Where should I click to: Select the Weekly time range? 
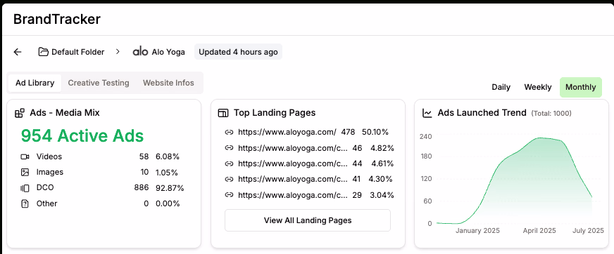[x=538, y=88]
